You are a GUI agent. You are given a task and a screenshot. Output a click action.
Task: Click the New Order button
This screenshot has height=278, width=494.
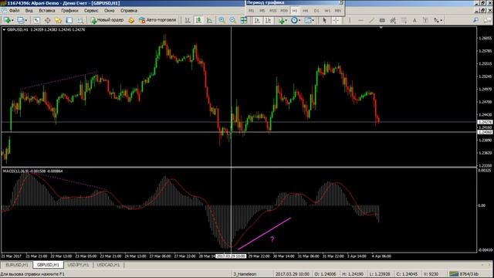107,20
